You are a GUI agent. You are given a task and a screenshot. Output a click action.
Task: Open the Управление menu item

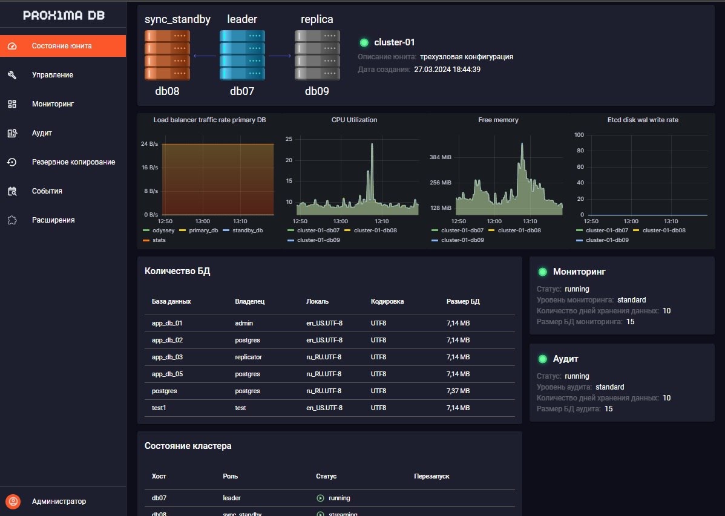(x=53, y=75)
